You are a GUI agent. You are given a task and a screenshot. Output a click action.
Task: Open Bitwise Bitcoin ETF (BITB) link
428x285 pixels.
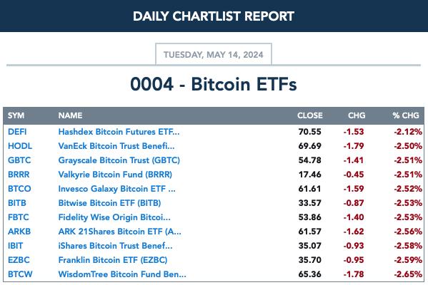pyautogui.click(x=109, y=203)
